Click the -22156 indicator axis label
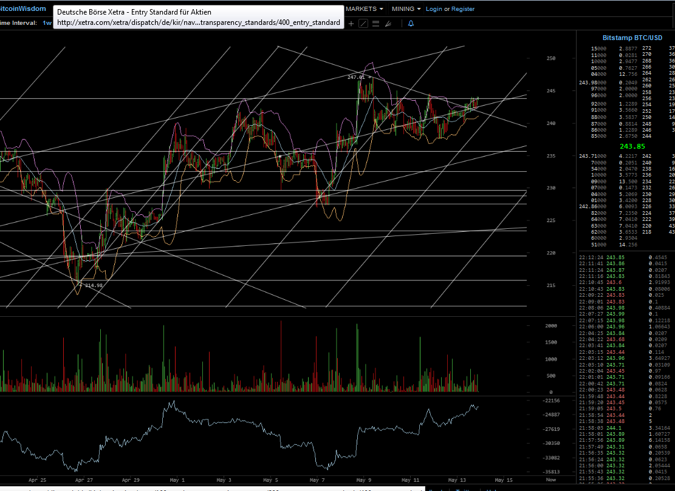675x491 pixels. 552,401
